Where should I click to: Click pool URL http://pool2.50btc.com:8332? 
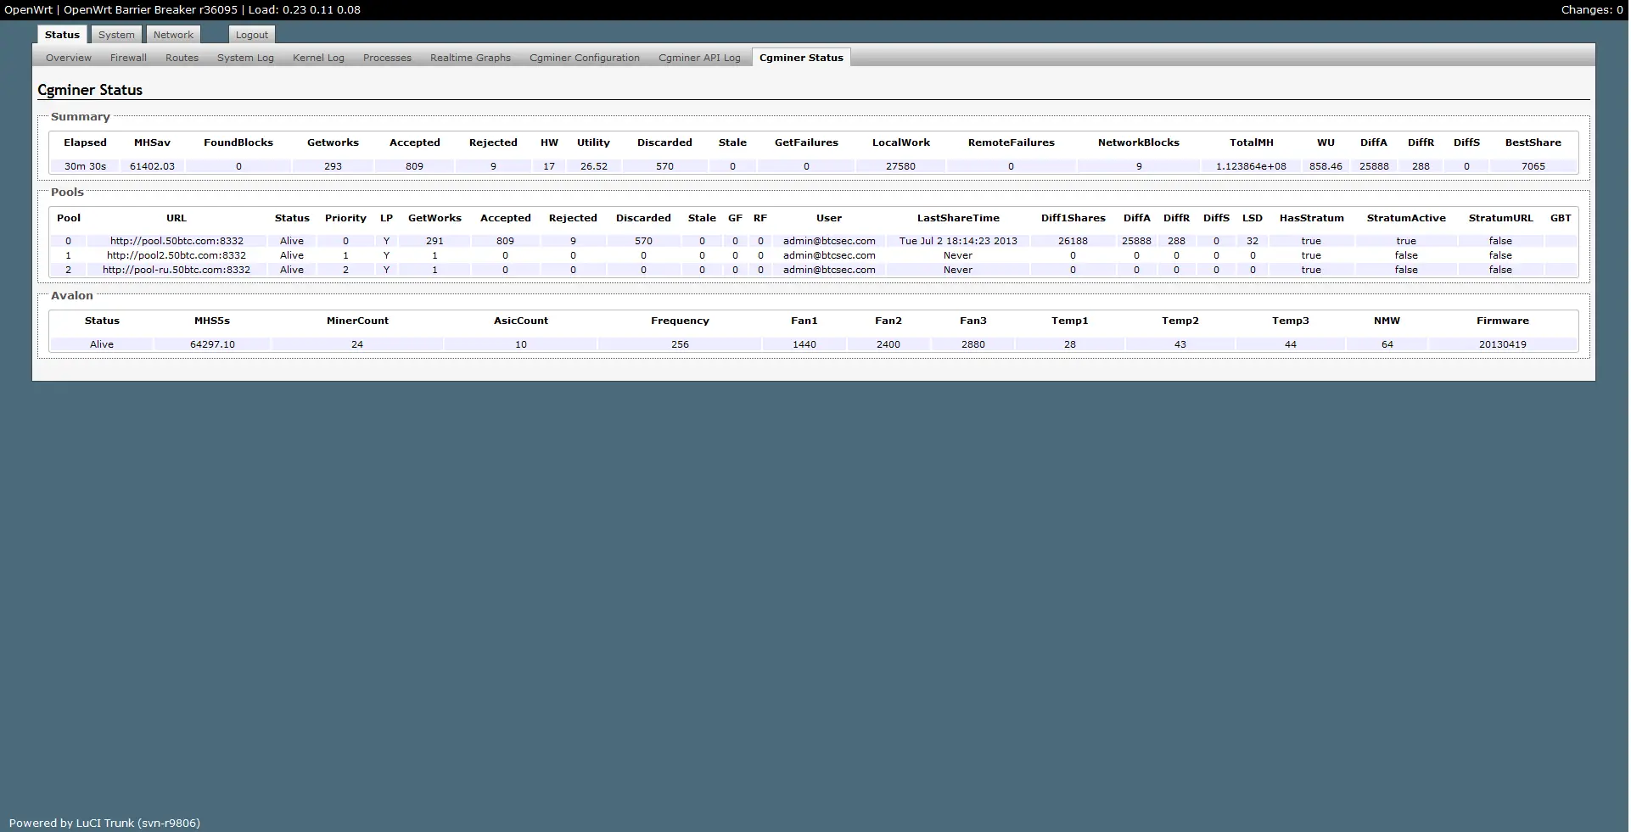pos(177,255)
